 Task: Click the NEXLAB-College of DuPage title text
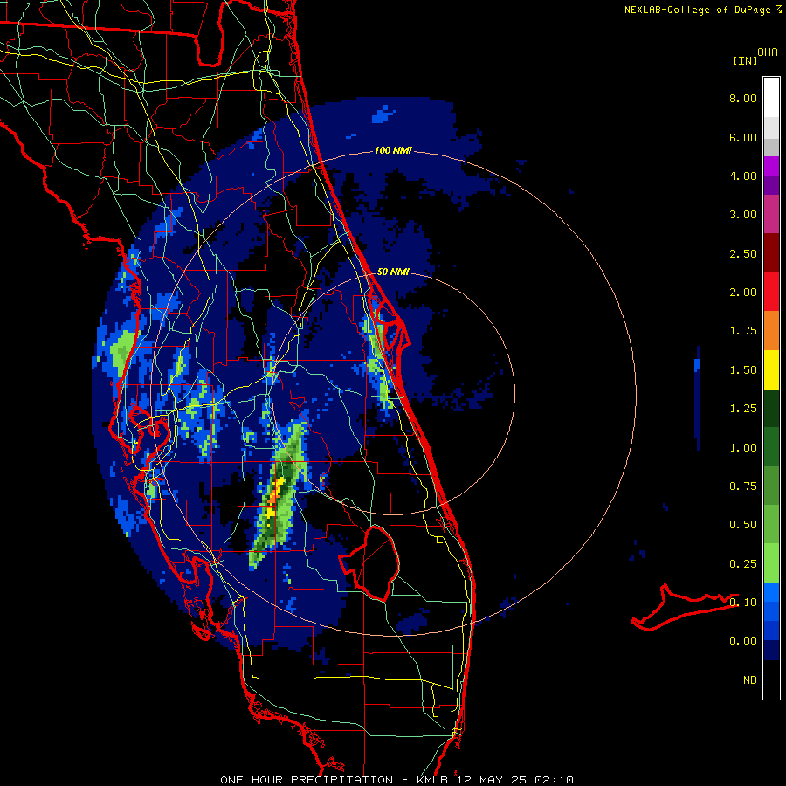click(x=697, y=10)
